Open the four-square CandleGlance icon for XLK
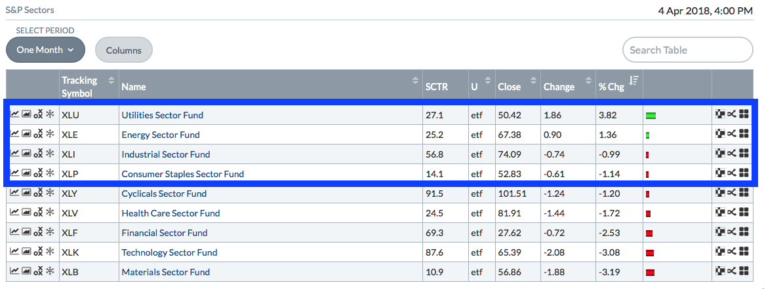764x289 pixels. (x=744, y=252)
